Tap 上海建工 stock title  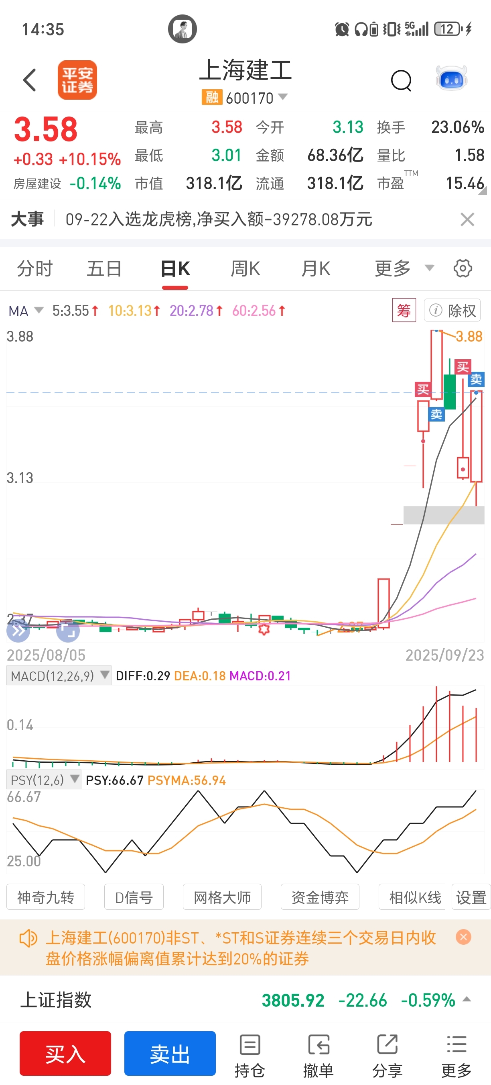[245, 70]
